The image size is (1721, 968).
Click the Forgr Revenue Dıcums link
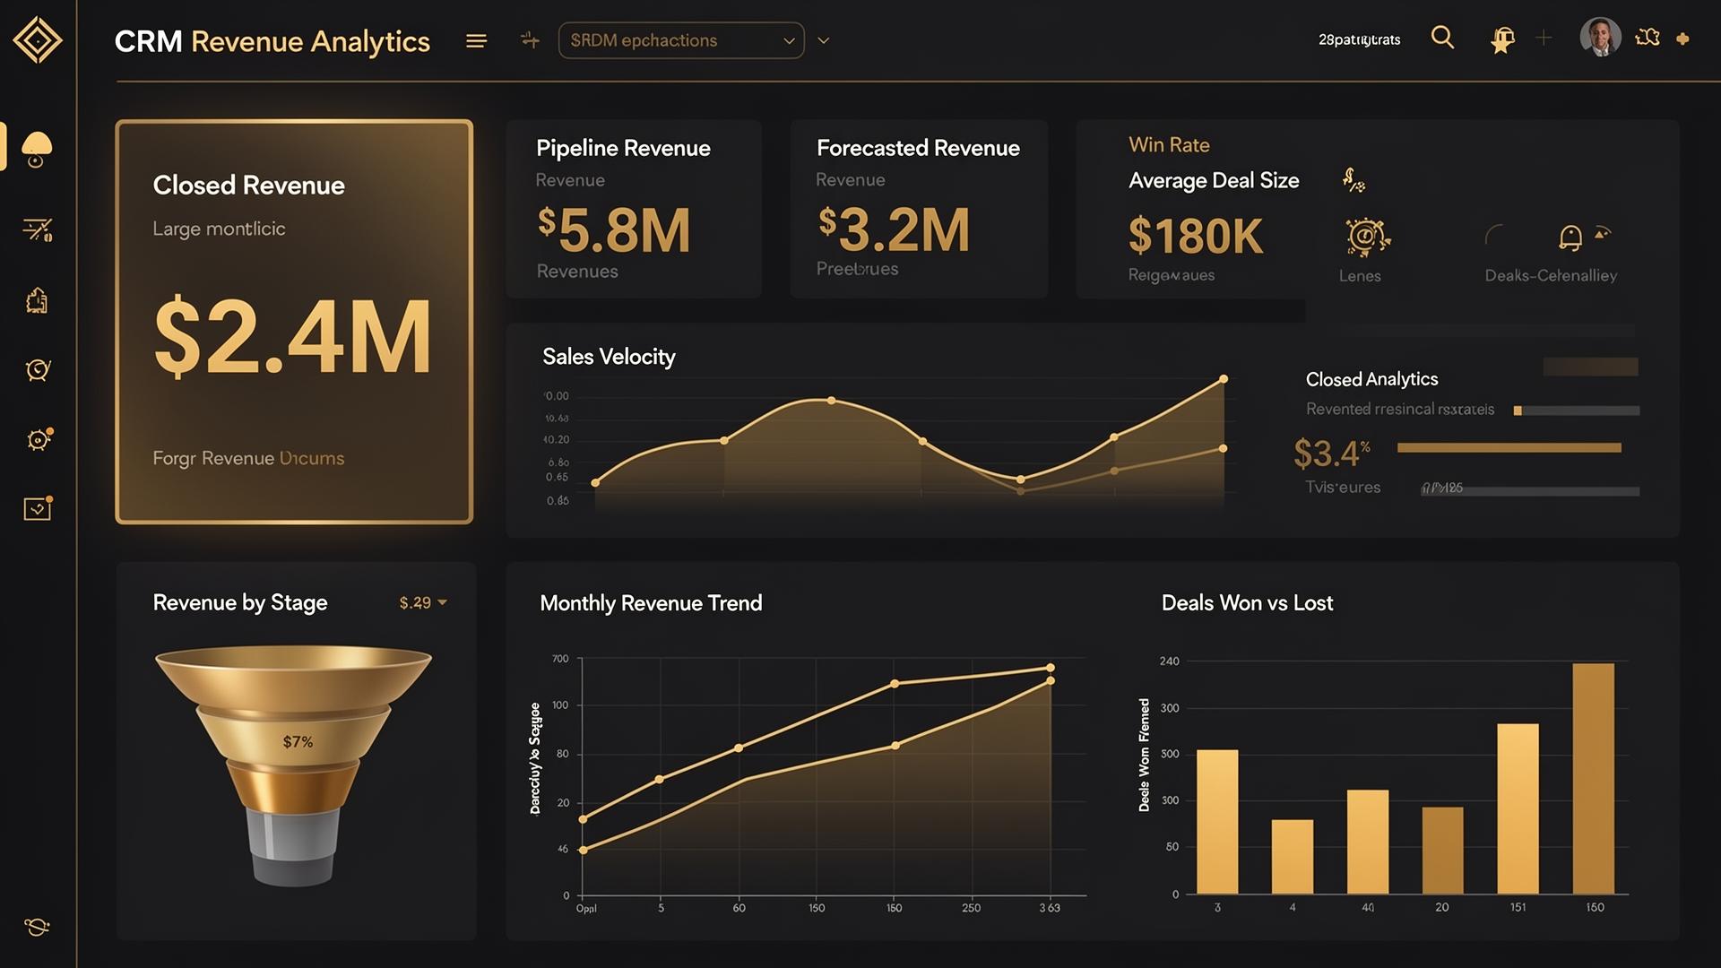(248, 458)
